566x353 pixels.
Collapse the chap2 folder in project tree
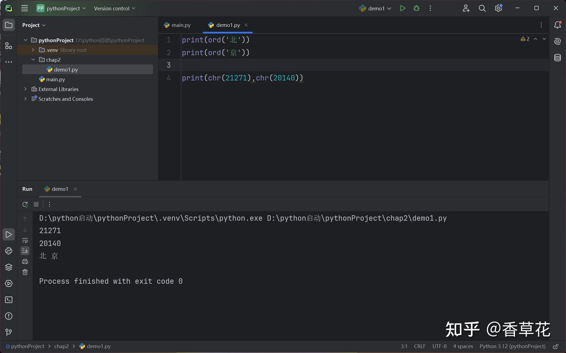pos(33,60)
